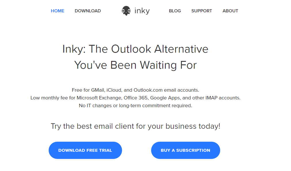Click the "Inky: The Outlook Alternative" heading line

pos(135,49)
